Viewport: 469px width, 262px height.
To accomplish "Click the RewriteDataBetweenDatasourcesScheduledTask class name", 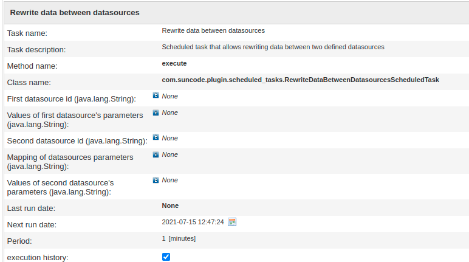I will [x=300, y=80].
